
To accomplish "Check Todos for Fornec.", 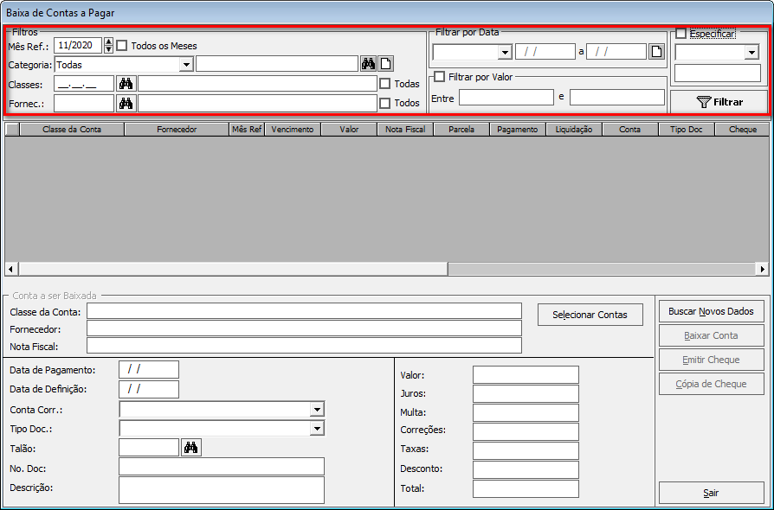I will pyautogui.click(x=385, y=103).
